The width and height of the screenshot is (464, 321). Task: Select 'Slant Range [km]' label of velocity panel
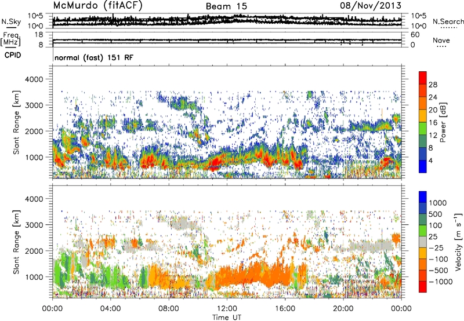tap(16, 242)
